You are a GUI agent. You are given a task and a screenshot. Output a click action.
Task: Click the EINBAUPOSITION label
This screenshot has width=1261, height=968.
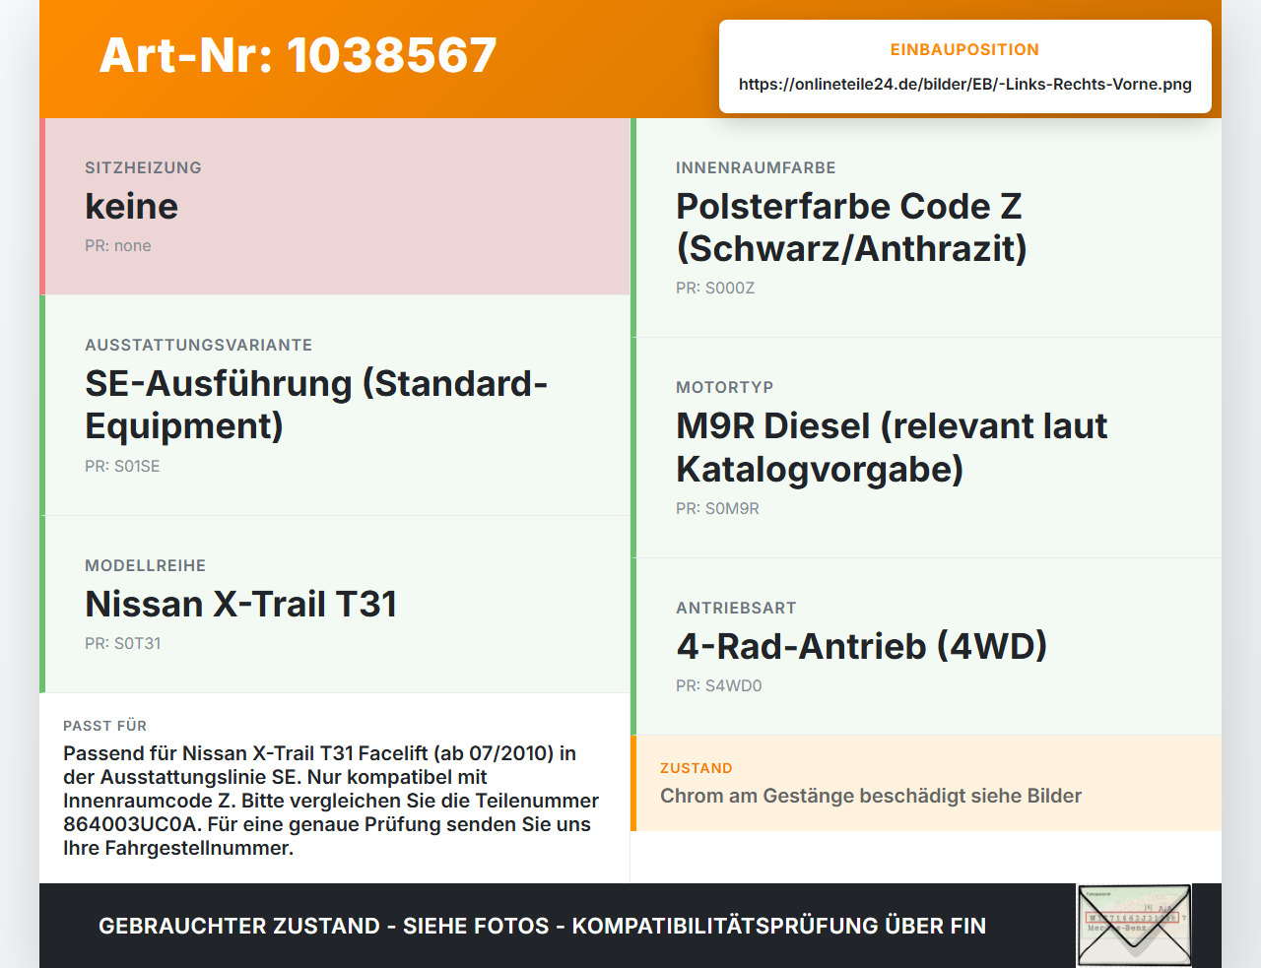pyautogui.click(x=965, y=49)
